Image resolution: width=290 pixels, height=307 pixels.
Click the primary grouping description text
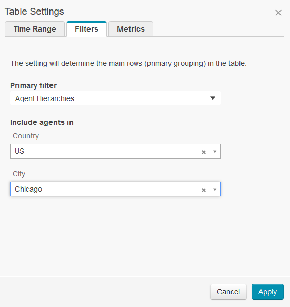[x=128, y=63]
